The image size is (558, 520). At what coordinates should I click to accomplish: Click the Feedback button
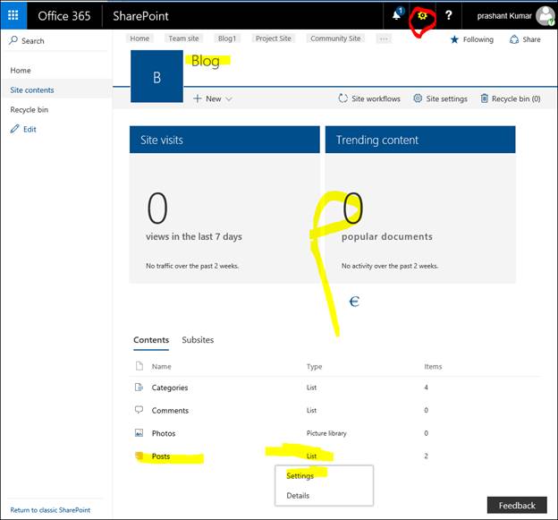517,505
